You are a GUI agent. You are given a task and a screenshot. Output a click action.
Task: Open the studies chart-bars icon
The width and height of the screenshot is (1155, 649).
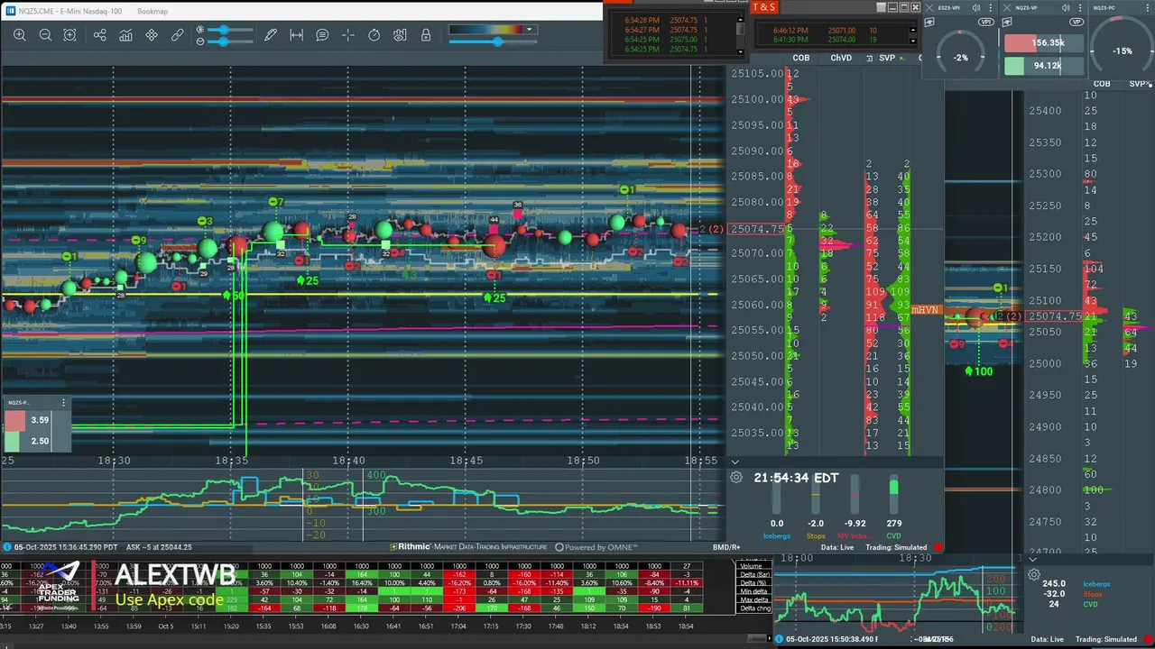coord(125,35)
